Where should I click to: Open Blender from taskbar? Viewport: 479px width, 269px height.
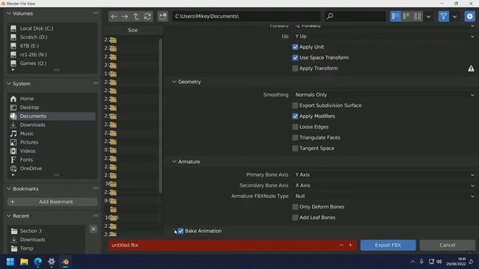(x=65, y=262)
